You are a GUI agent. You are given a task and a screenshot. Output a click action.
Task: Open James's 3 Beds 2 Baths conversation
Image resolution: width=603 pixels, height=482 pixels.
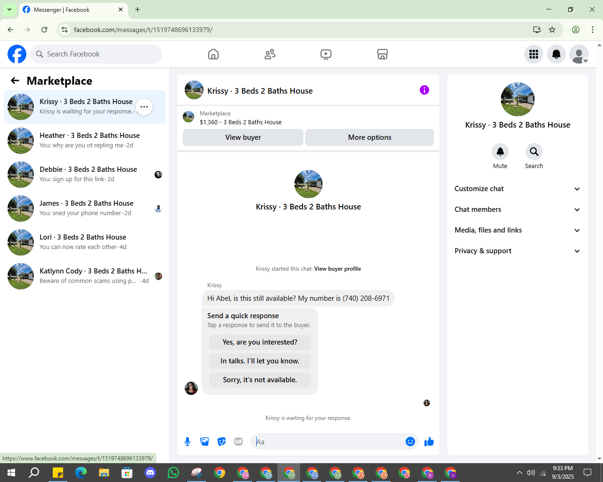85,209
